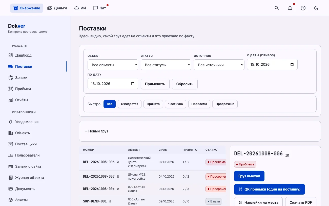Select the «Принято» quick filter
This screenshot has height=206, width=329.
153,104
